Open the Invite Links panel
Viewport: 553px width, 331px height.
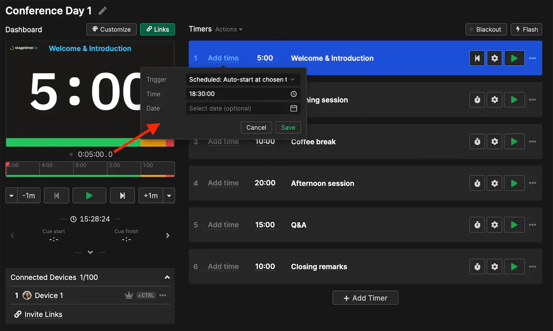[38, 314]
